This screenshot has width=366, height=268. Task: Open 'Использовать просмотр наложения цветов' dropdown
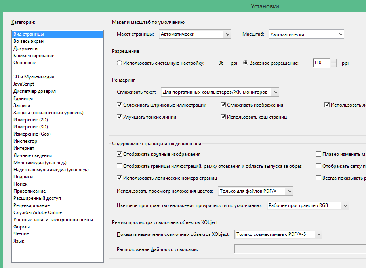pos(255,191)
